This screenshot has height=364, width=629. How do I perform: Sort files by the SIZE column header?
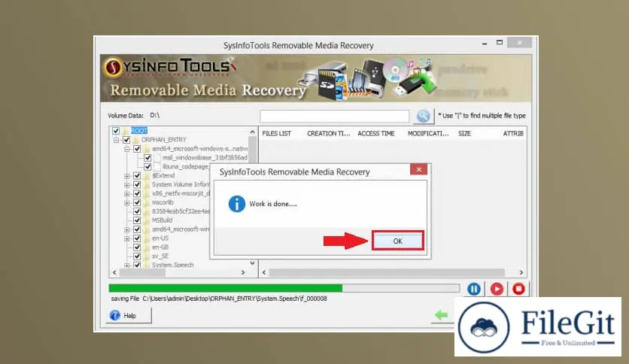[464, 134]
